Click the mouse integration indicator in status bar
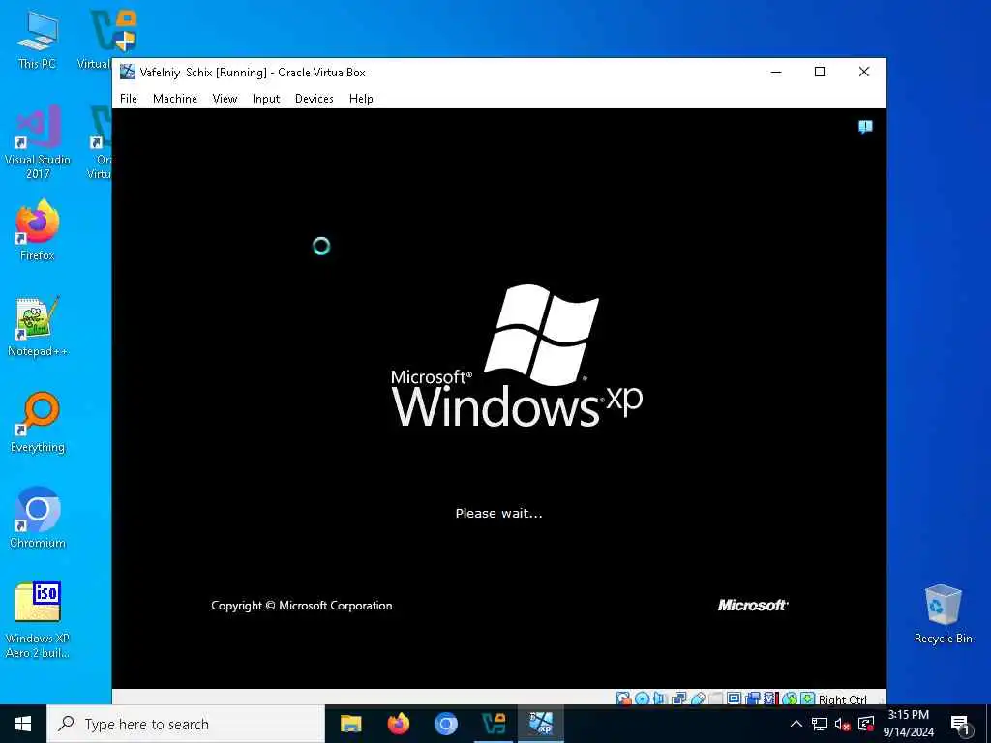 (x=790, y=698)
